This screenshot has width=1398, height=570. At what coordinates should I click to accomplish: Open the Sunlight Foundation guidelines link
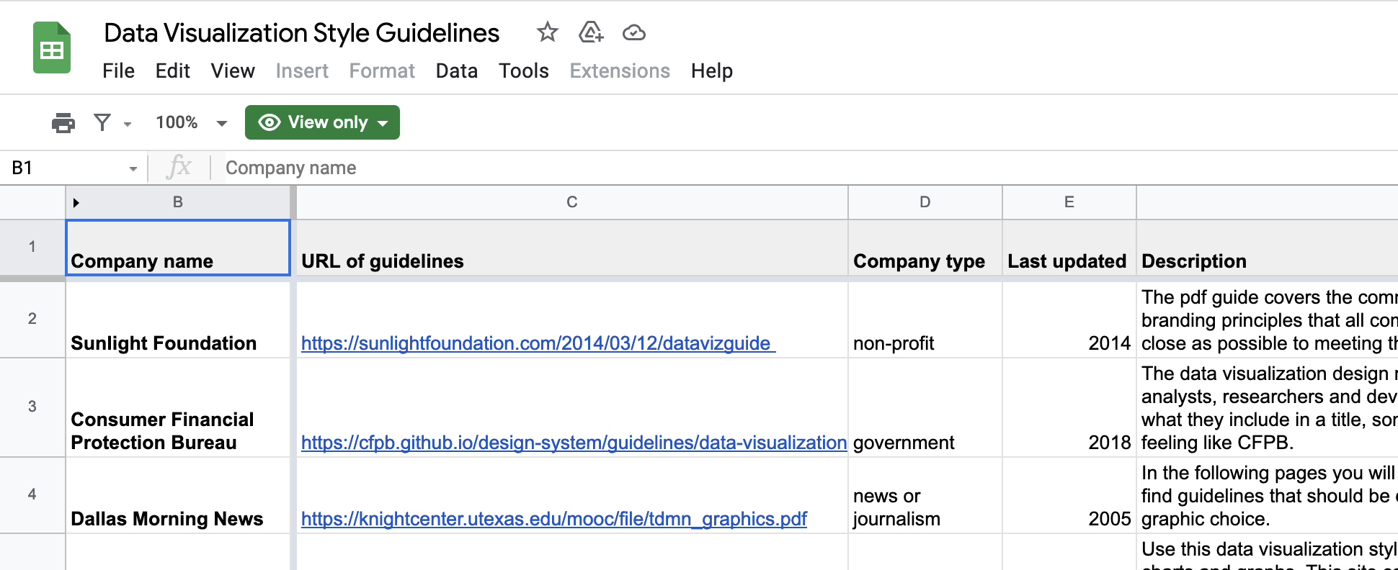535,343
